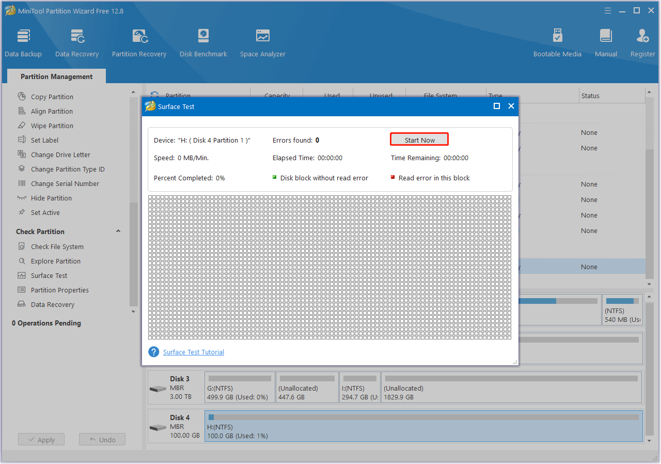This screenshot has height=464, width=661.
Task: Click the dialog resize grip corner
Action: (515, 362)
